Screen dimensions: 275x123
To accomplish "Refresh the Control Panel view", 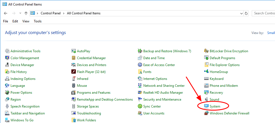I will [247, 13].
